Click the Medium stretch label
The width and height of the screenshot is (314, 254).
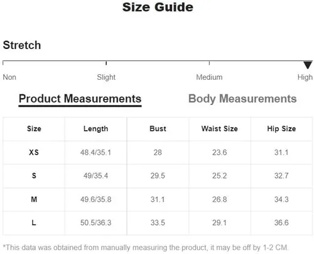[x=209, y=77]
